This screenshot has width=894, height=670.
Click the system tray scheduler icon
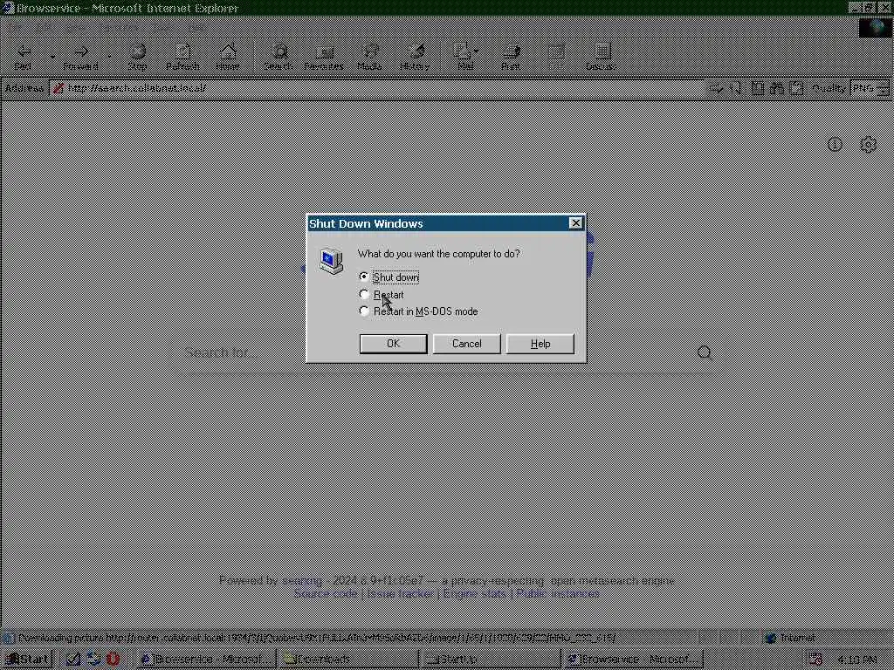[815, 660]
